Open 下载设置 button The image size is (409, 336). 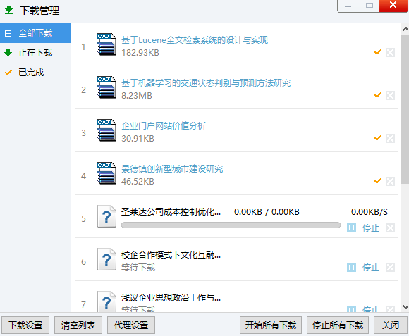25,325
